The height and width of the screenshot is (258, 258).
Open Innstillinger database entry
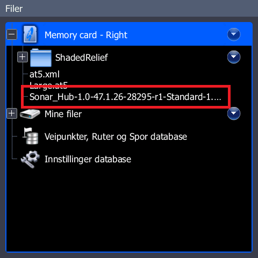(88, 159)
